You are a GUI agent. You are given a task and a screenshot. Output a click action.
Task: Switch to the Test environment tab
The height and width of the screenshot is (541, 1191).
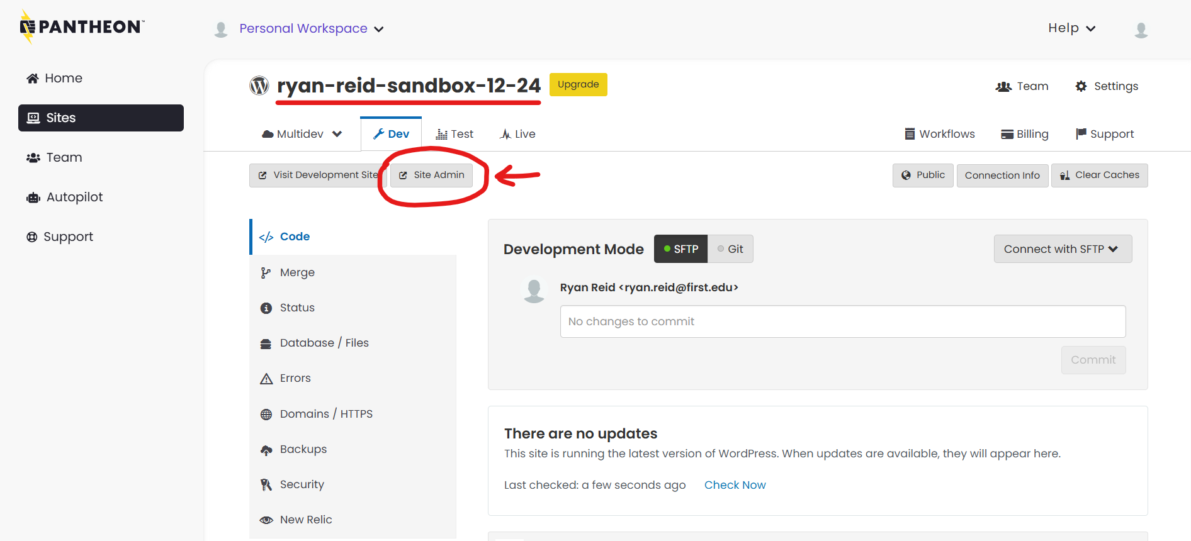click(454, 134)
